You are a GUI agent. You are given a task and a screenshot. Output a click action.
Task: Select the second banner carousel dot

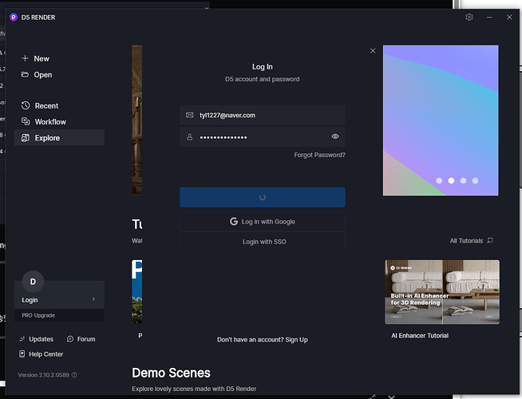click(x=451, y=180)
